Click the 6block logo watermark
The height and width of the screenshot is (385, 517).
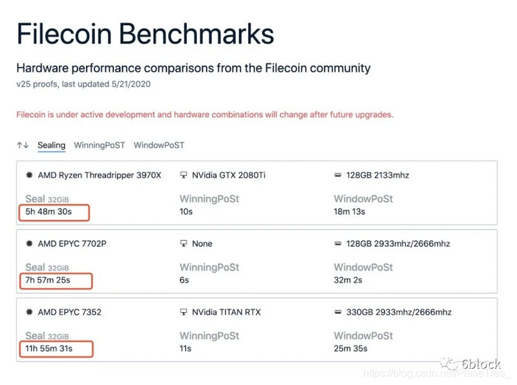[x=470, y=363]
